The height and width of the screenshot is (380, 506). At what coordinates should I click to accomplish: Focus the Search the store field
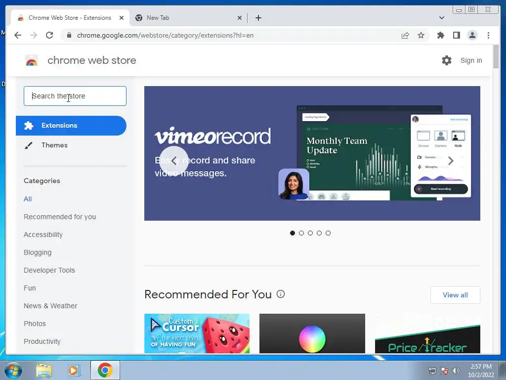(75, 96)
